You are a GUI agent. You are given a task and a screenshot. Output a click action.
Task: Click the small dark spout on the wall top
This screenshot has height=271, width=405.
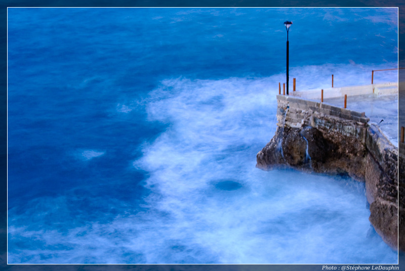click(380, 121)
